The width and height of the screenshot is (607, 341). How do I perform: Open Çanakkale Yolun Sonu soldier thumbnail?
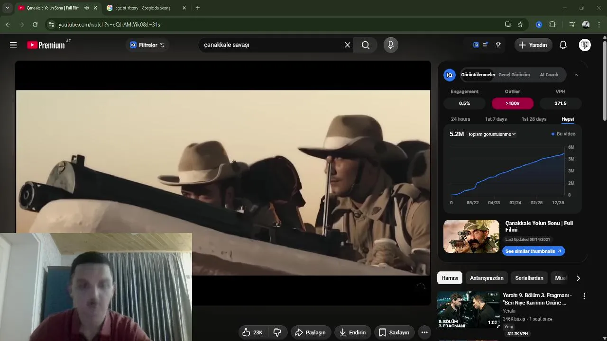click(x=471, y=236)
